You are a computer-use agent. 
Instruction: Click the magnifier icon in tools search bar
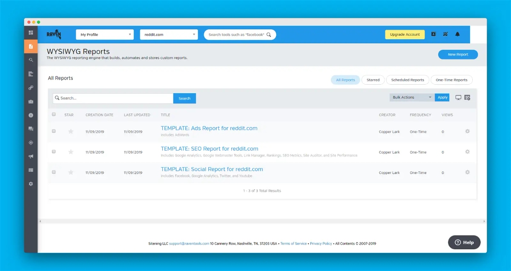(x=269, y=34)
